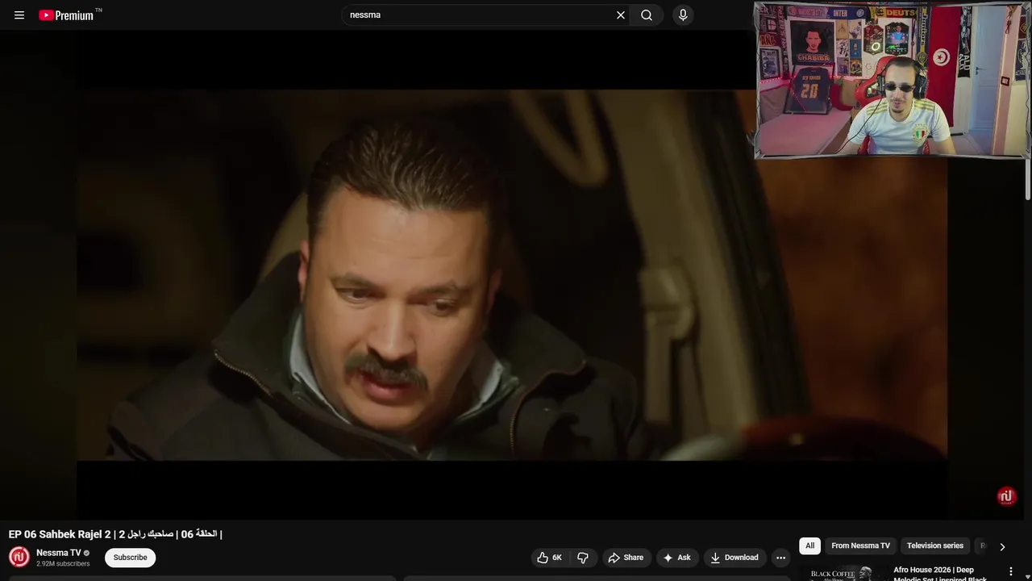Open options menu for Afro House video
1032x581 pixels.
1011,571
